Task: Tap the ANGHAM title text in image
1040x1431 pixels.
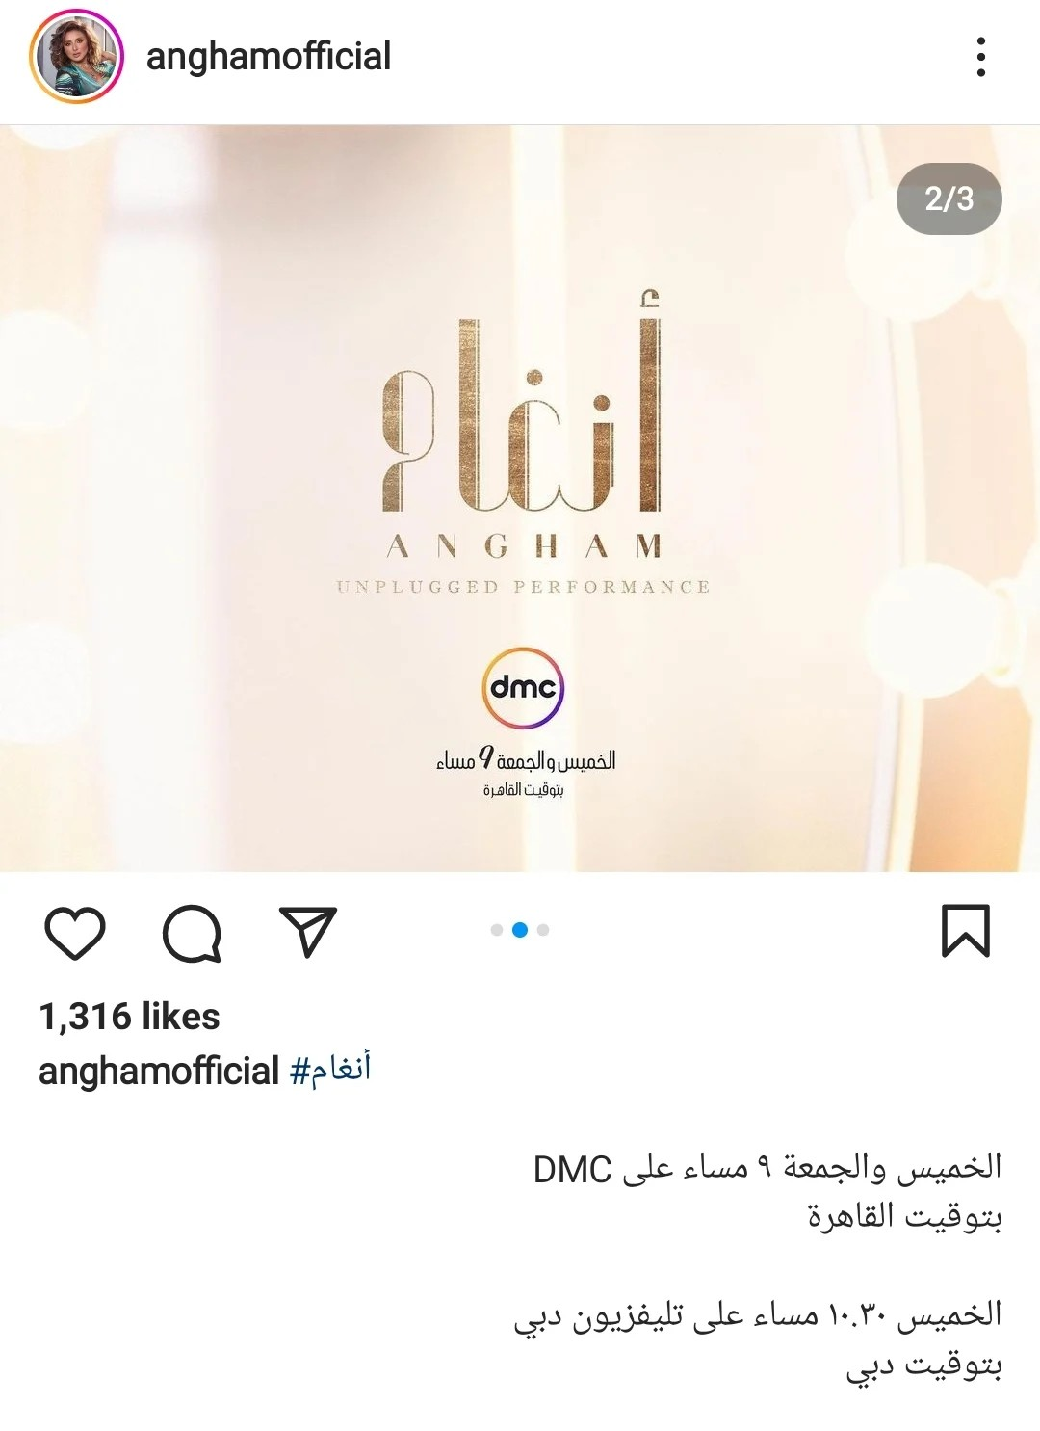Action: pyautogui.click(x=524, y=546)
